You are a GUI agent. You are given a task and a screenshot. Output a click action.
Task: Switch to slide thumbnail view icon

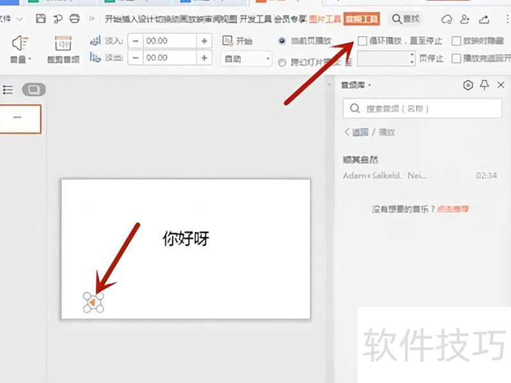click(x=34, y=89)
